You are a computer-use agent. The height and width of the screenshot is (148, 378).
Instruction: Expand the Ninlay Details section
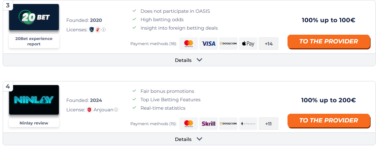coord(189,139)
